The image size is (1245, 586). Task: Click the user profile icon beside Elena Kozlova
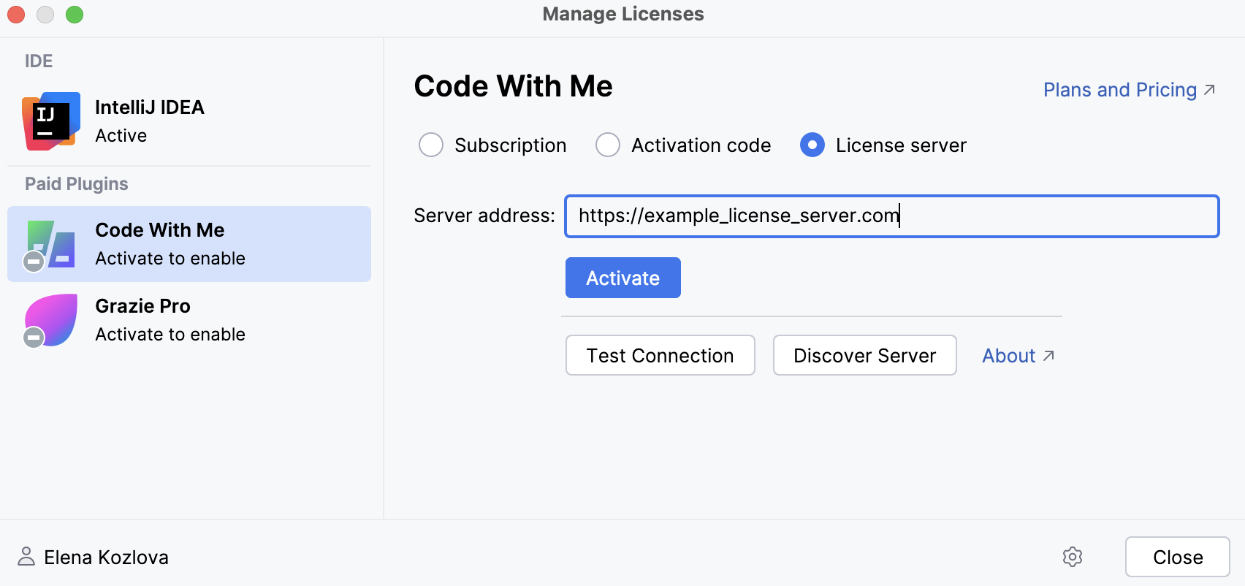coord(26,557)
